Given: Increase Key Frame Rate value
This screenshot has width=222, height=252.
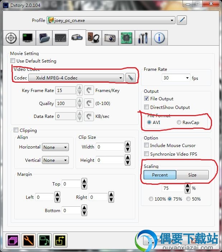Looking at the screenshot, I should (x=80, y=88).
